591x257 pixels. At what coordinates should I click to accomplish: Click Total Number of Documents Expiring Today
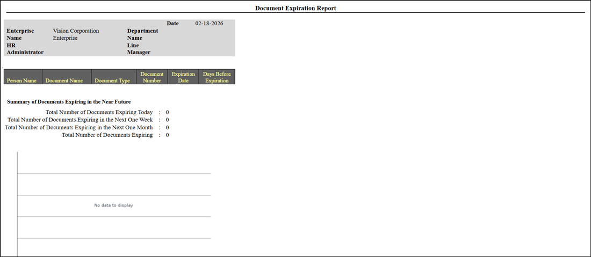tap(99, 112)
